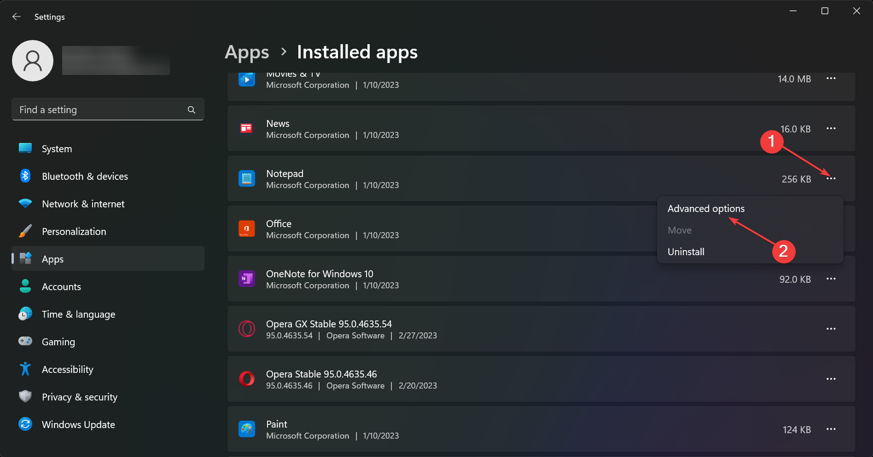Image resolution: width=873 pixels, height=457 pixels.
Task: Click the Apps icon in the sidebar
Action: (25, 258)
